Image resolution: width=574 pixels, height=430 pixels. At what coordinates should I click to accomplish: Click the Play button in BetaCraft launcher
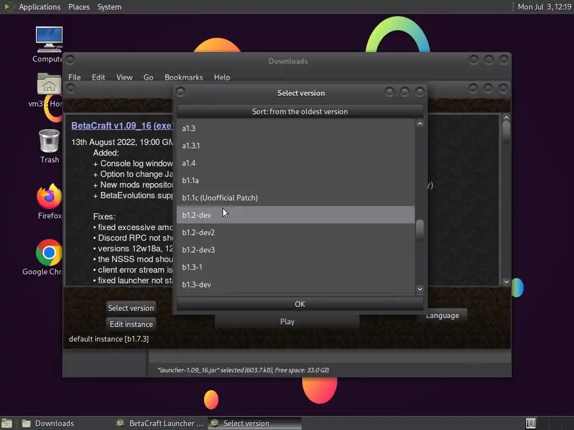click(x=287, y=321)
